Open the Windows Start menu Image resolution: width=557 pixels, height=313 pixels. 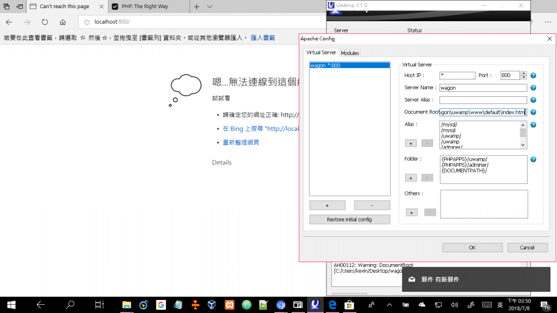click(x=11, y=305)
